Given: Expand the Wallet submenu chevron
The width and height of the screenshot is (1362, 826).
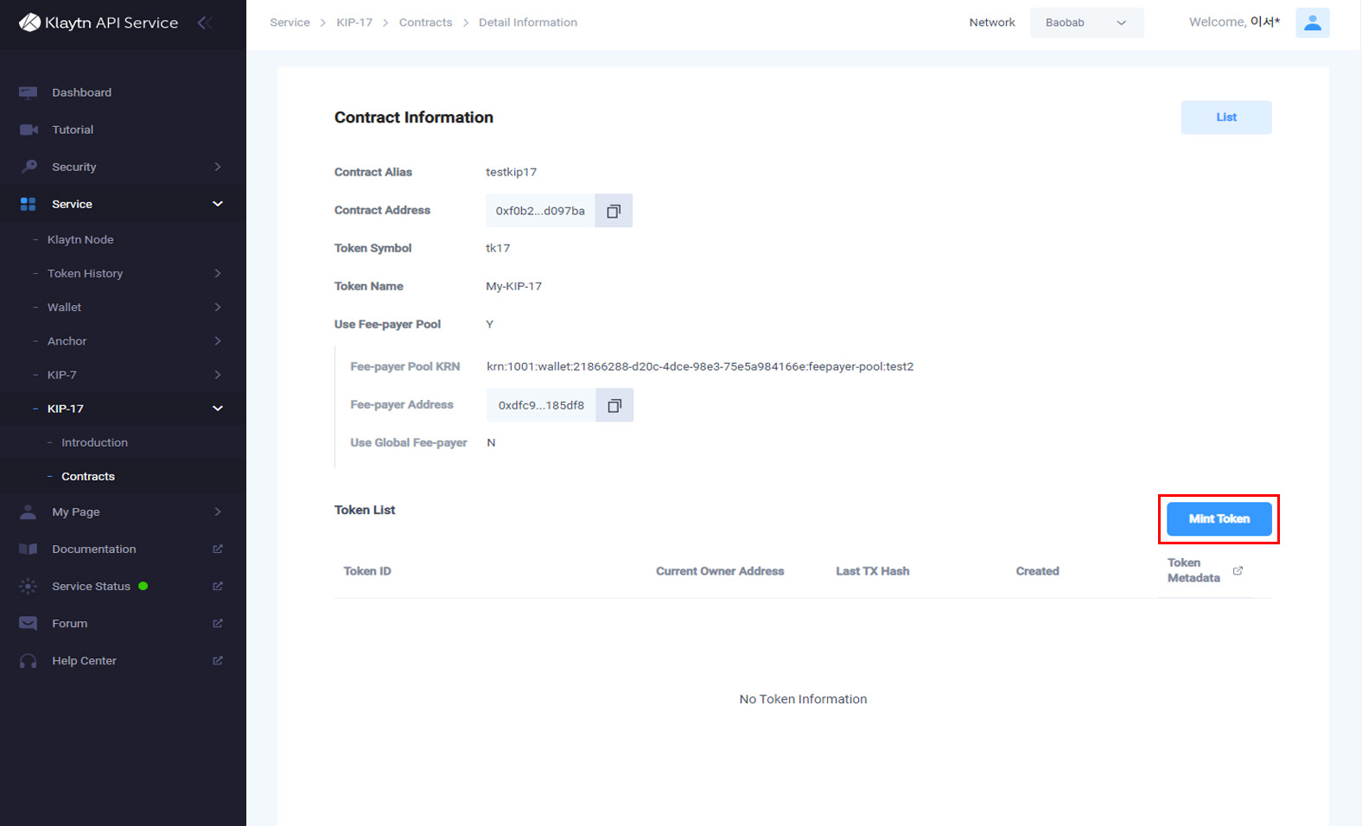Looking at the screenshot, I should click(x=218, y=307).
